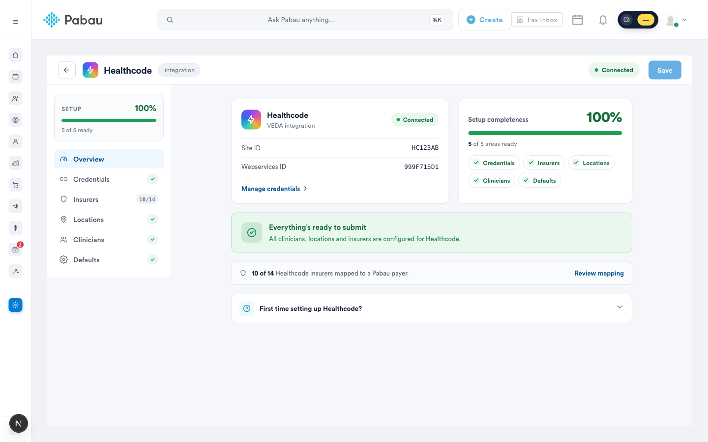Image resolution: width=708 pixels, height=442 pixels.
Task: Click the Ask Pabau anything search field
Action: [x=305, y=20]
